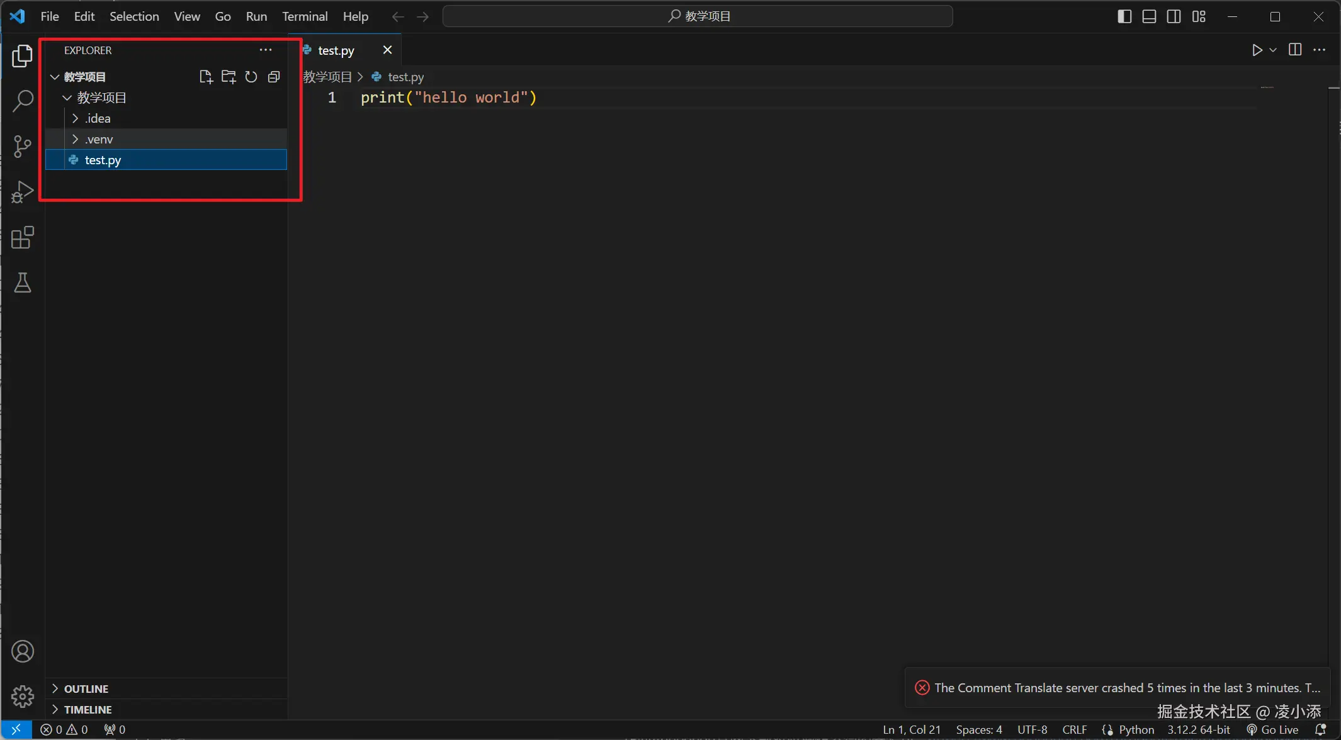Screen dimensions: 1341x740
Task: Refresh the Explorer file tree
Action: coord(251,77)
